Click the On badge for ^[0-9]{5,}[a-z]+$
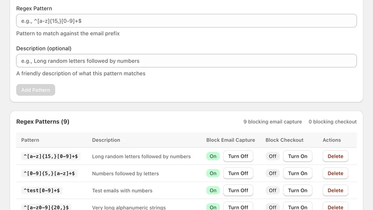This screenshot has height=210, width=373. point(213,173)
